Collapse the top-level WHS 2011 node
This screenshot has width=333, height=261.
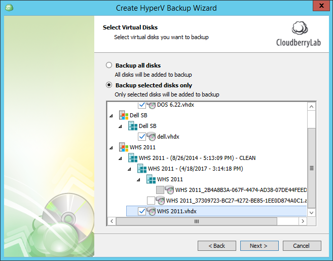(x=112, y=148)
